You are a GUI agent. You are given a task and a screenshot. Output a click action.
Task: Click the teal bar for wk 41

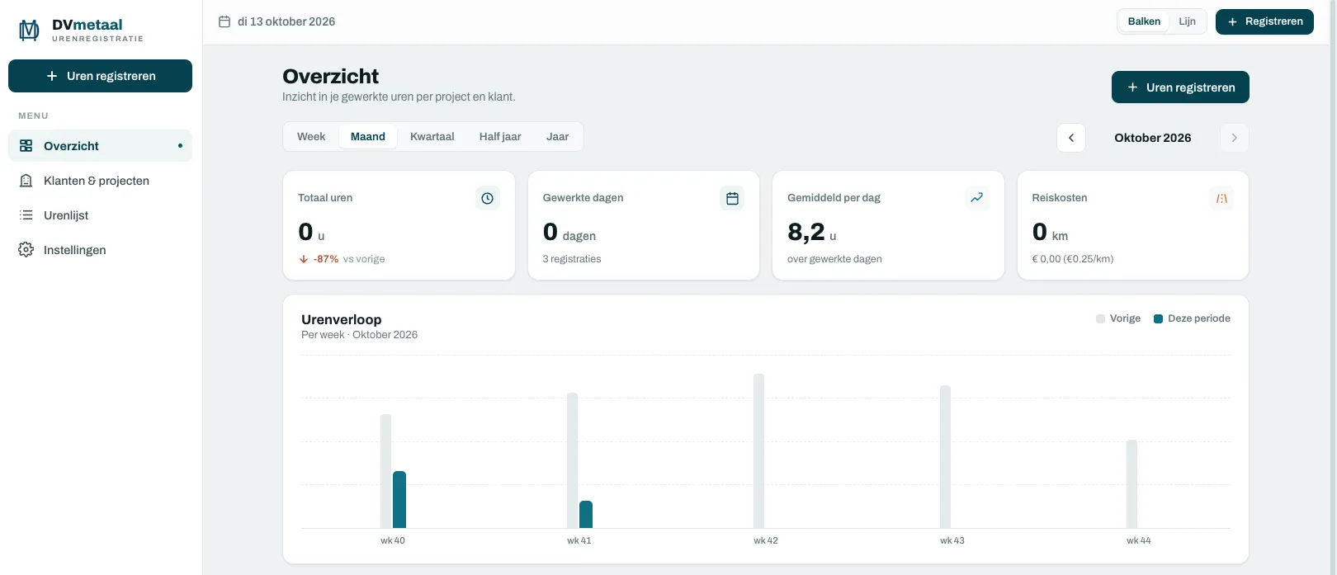[586, 515]
